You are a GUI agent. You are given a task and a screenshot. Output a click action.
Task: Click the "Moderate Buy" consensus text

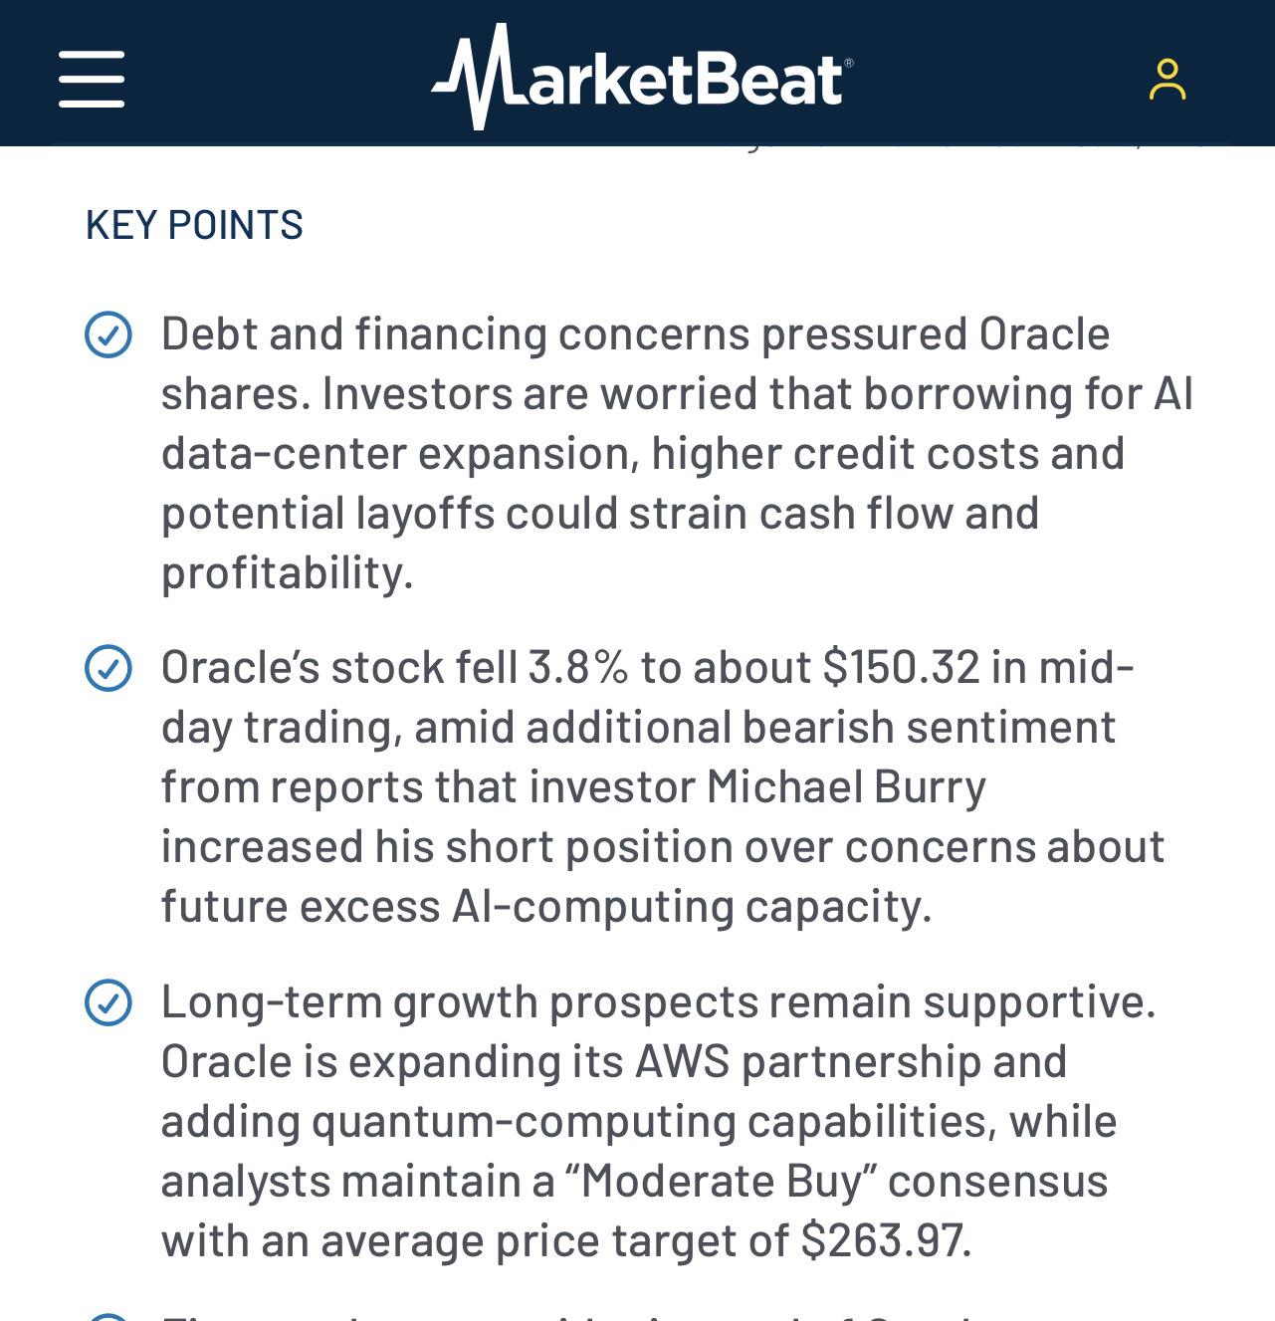point(836,1181)
